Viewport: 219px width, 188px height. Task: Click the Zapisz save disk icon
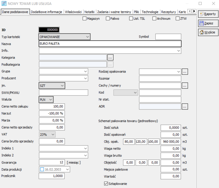201,23
